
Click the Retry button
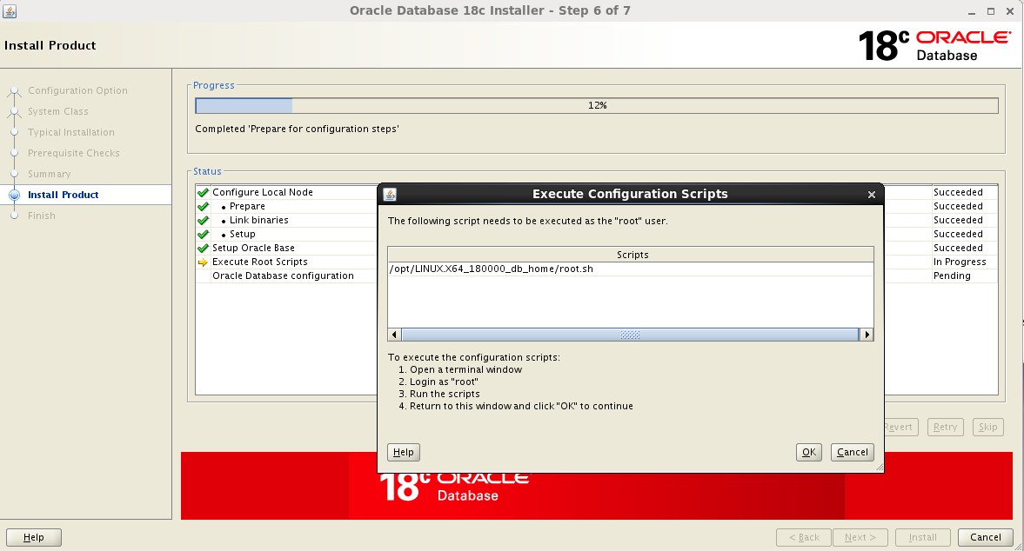coord(945,427)
